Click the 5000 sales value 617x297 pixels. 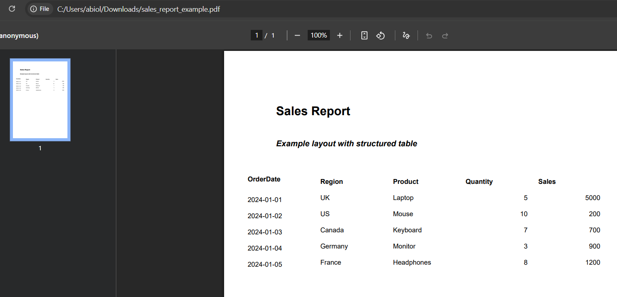[592, 198]
